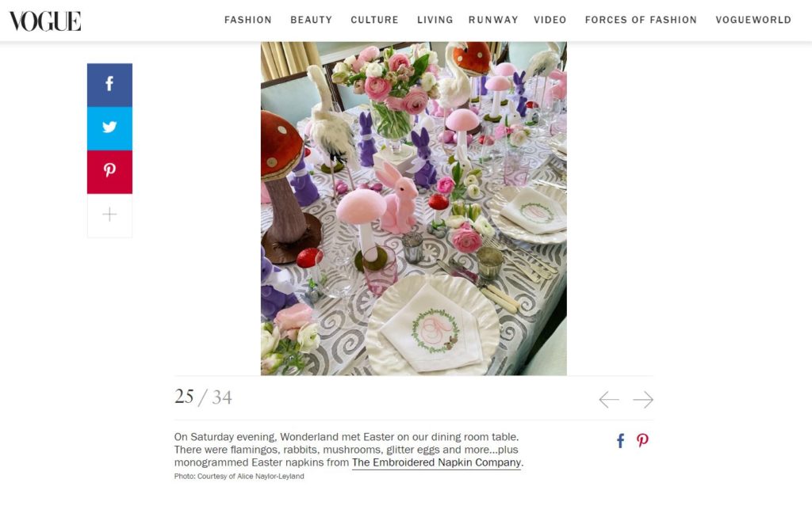This screenshot has width=812, height=517.
Task: Open the Beauty section
Action: [311, 20]
